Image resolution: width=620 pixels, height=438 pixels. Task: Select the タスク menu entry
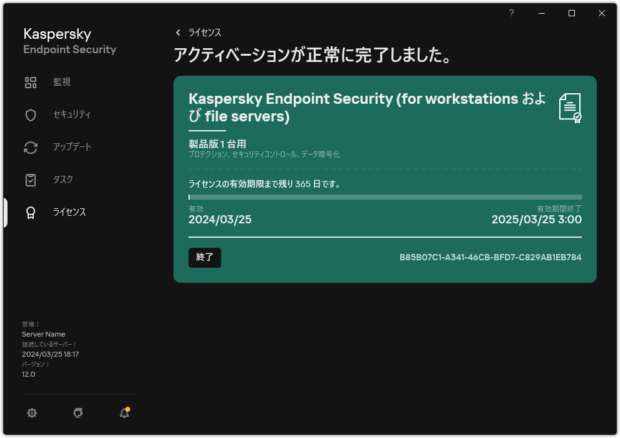click(62, 180)
